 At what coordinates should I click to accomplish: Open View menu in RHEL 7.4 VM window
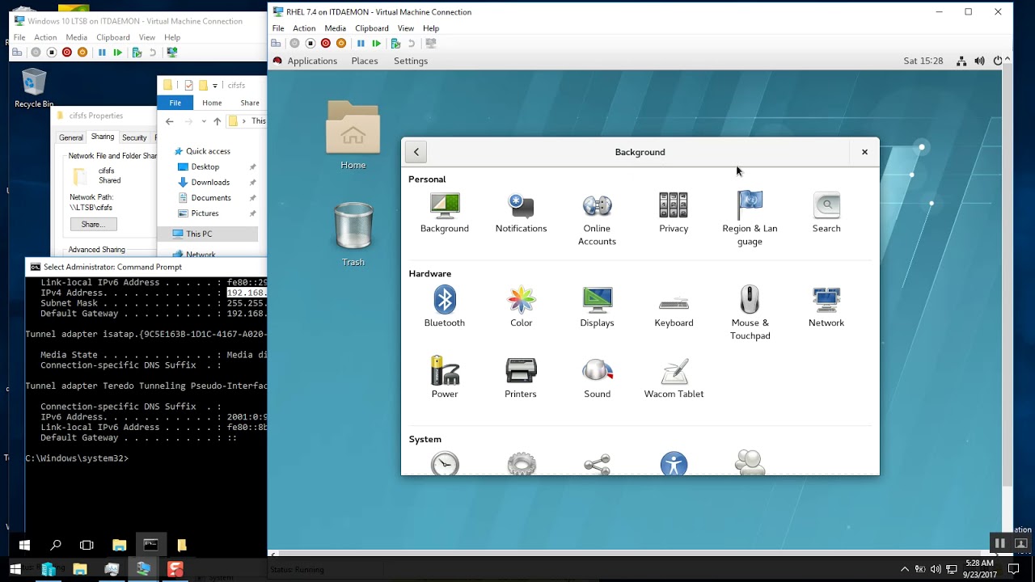406,28
